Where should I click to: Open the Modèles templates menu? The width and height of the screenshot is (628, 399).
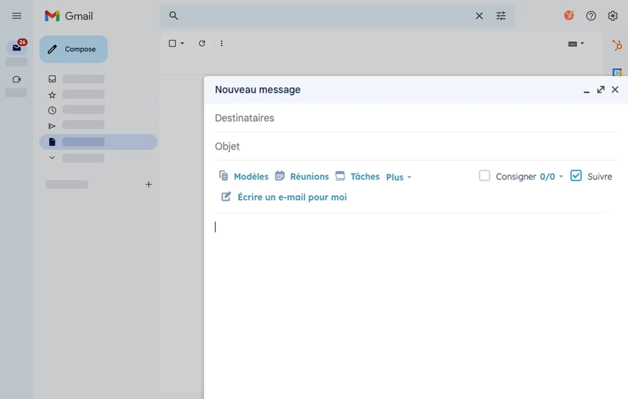tap(244, 176)
